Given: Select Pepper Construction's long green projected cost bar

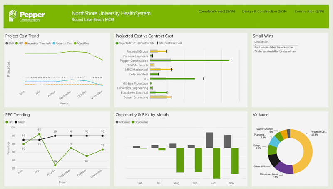Looking at the screenshot, I should [x=190, y=61].
